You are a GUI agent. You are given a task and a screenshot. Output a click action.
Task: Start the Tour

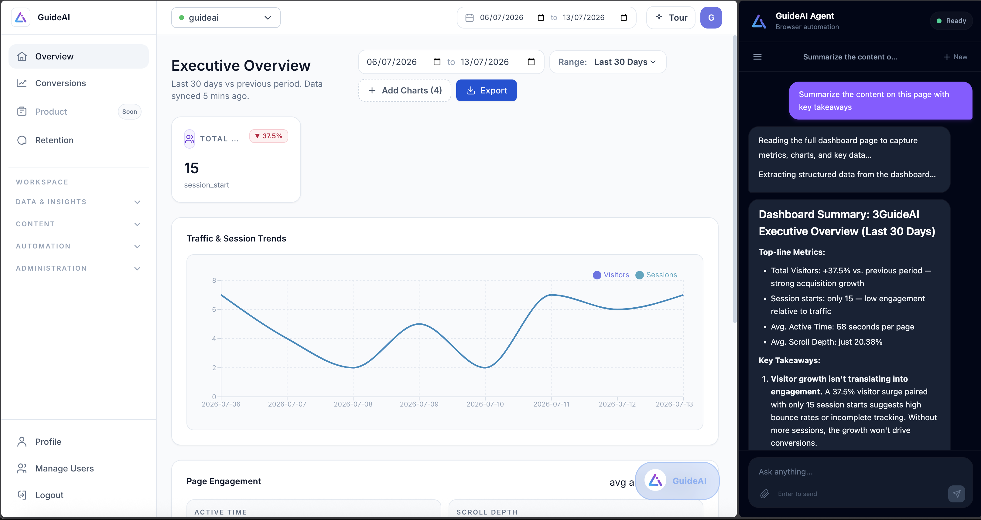(671, 18)
